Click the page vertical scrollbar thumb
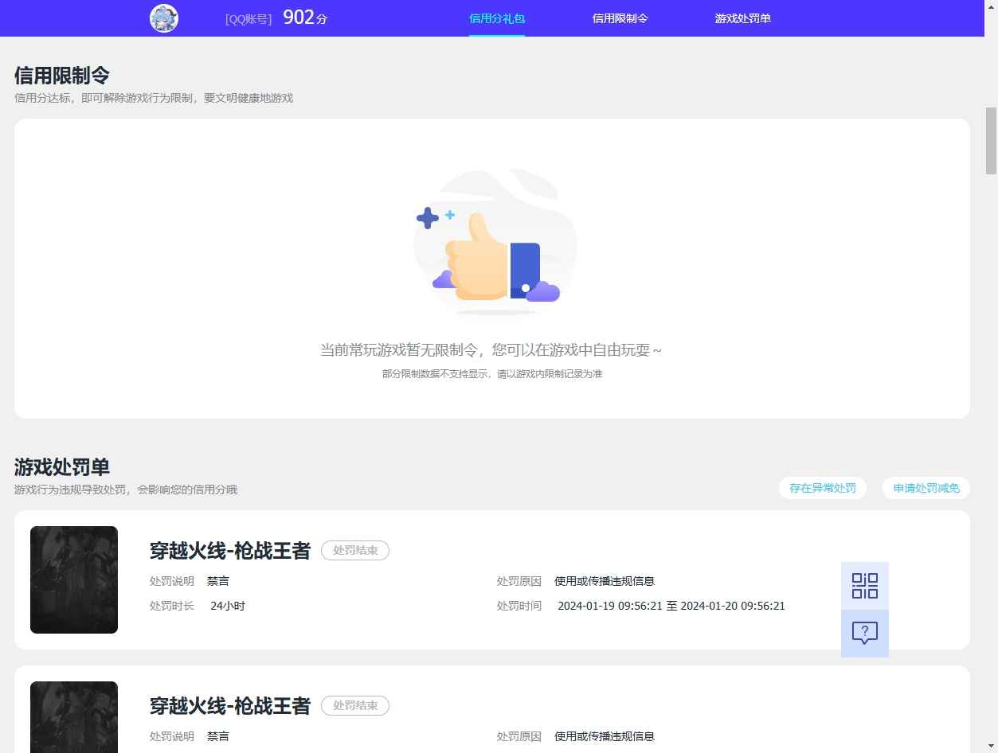Image resolution: width=998 pixels, height=753 pixels. [992, 140]
